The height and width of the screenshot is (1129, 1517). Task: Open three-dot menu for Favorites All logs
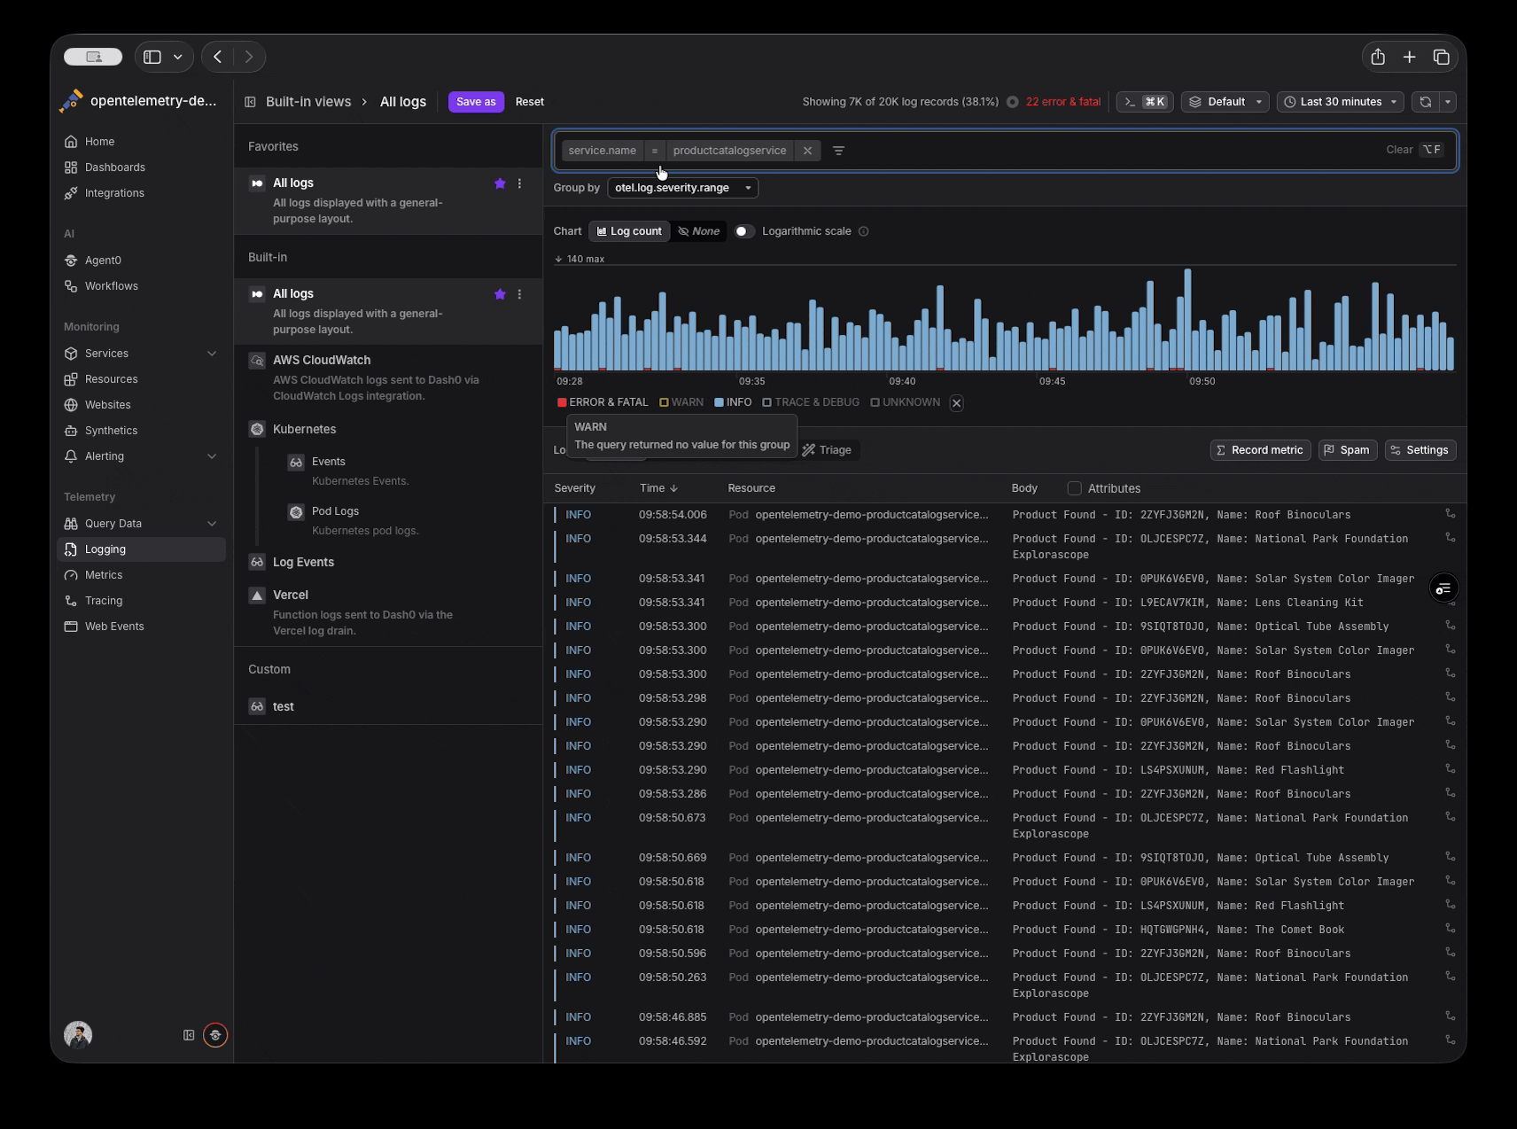[x=520, y=183]
